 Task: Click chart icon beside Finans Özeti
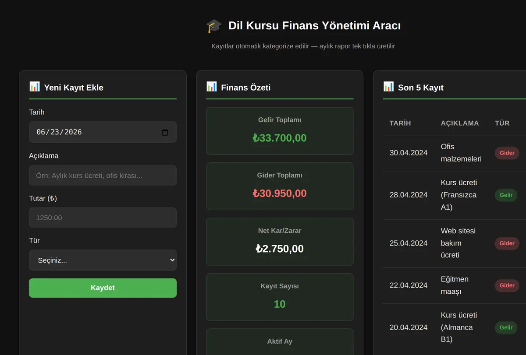(x=212, y=87)
